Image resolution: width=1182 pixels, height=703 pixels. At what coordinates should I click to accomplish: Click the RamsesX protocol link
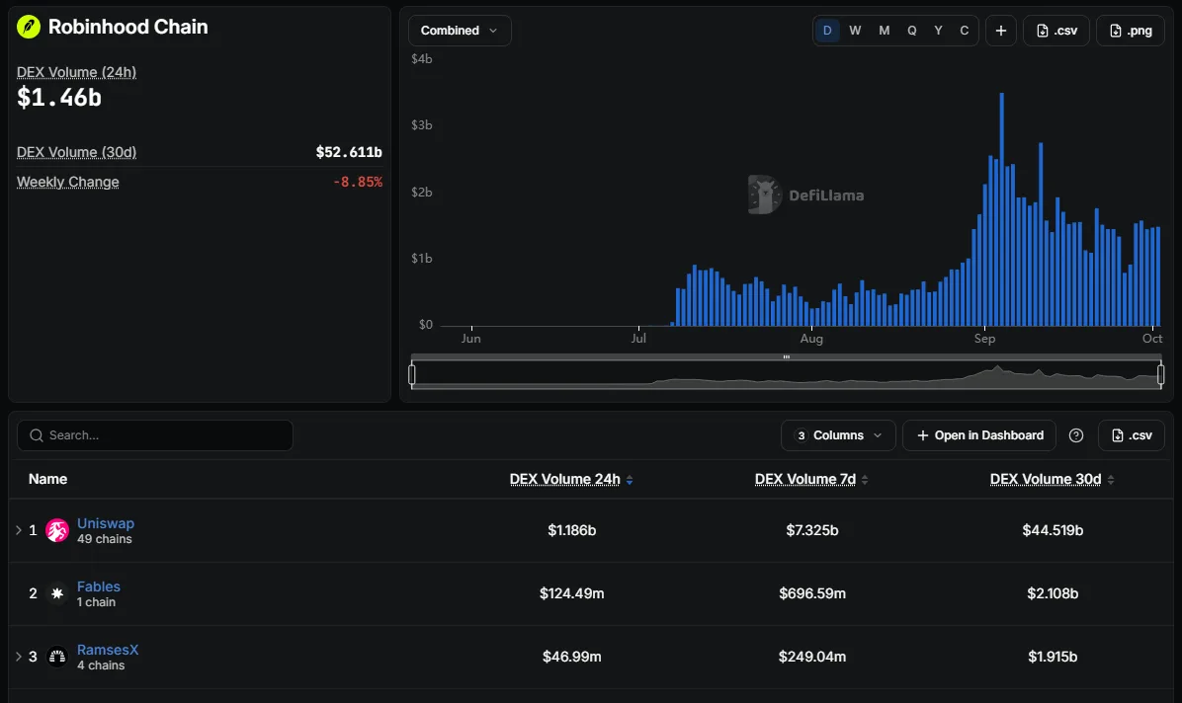coord(108,651)
